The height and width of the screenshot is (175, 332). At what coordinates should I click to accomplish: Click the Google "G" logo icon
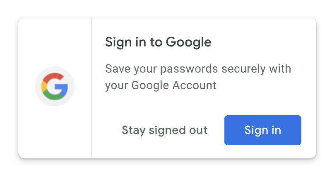pyautogui.click(x=55, y=87)
